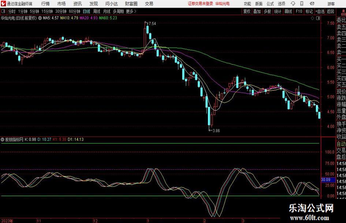346x223 pixels.
Task: Click the 华灿光电(日线 前复权) chart title
Action: (x=19, y=18)
